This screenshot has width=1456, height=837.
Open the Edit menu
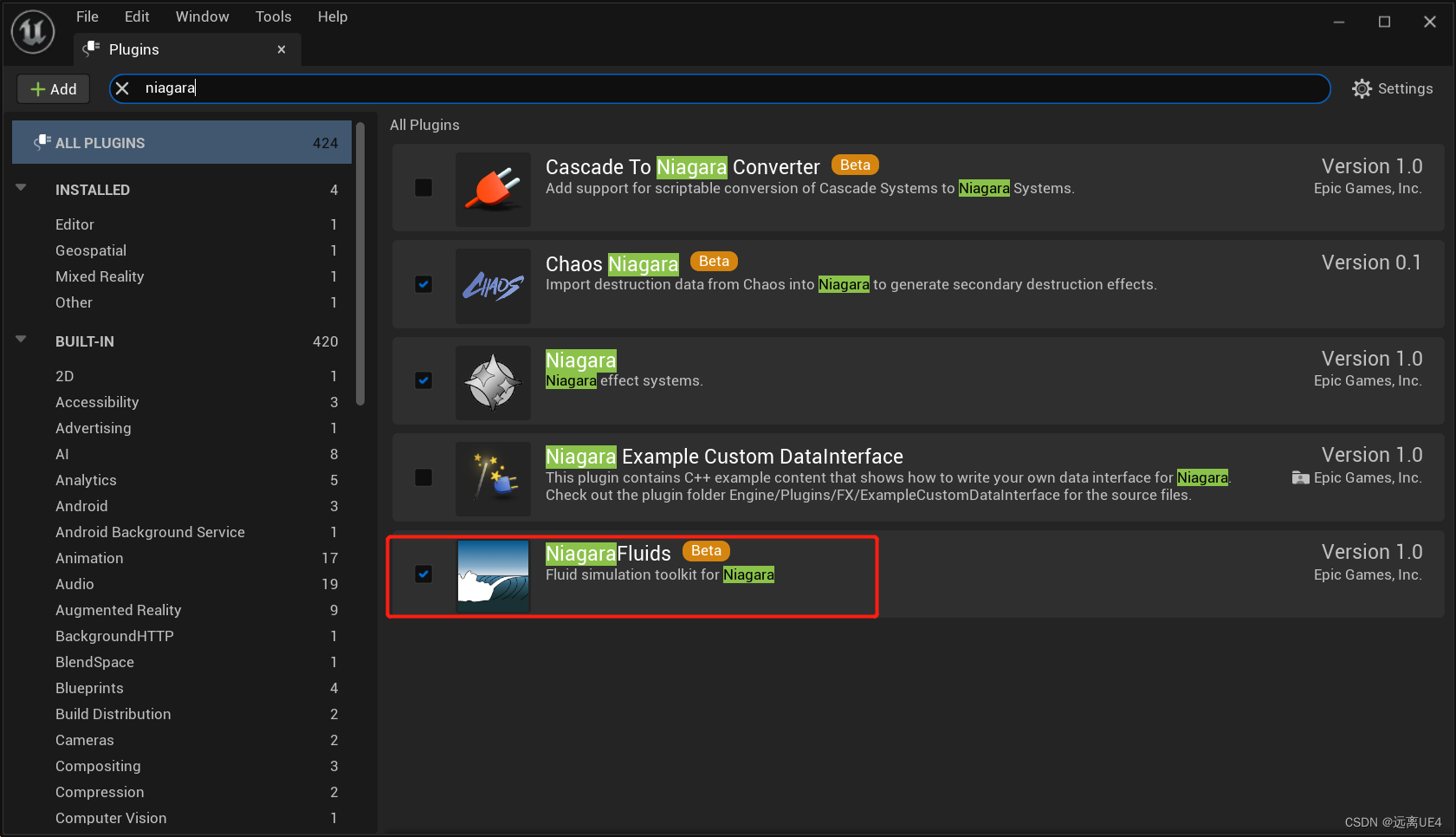pos(137,16)
